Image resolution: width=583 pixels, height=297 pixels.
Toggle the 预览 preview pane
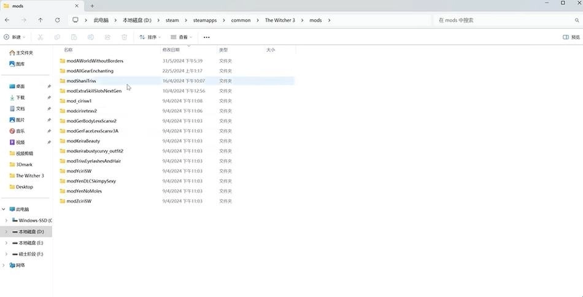coord(571,37)
